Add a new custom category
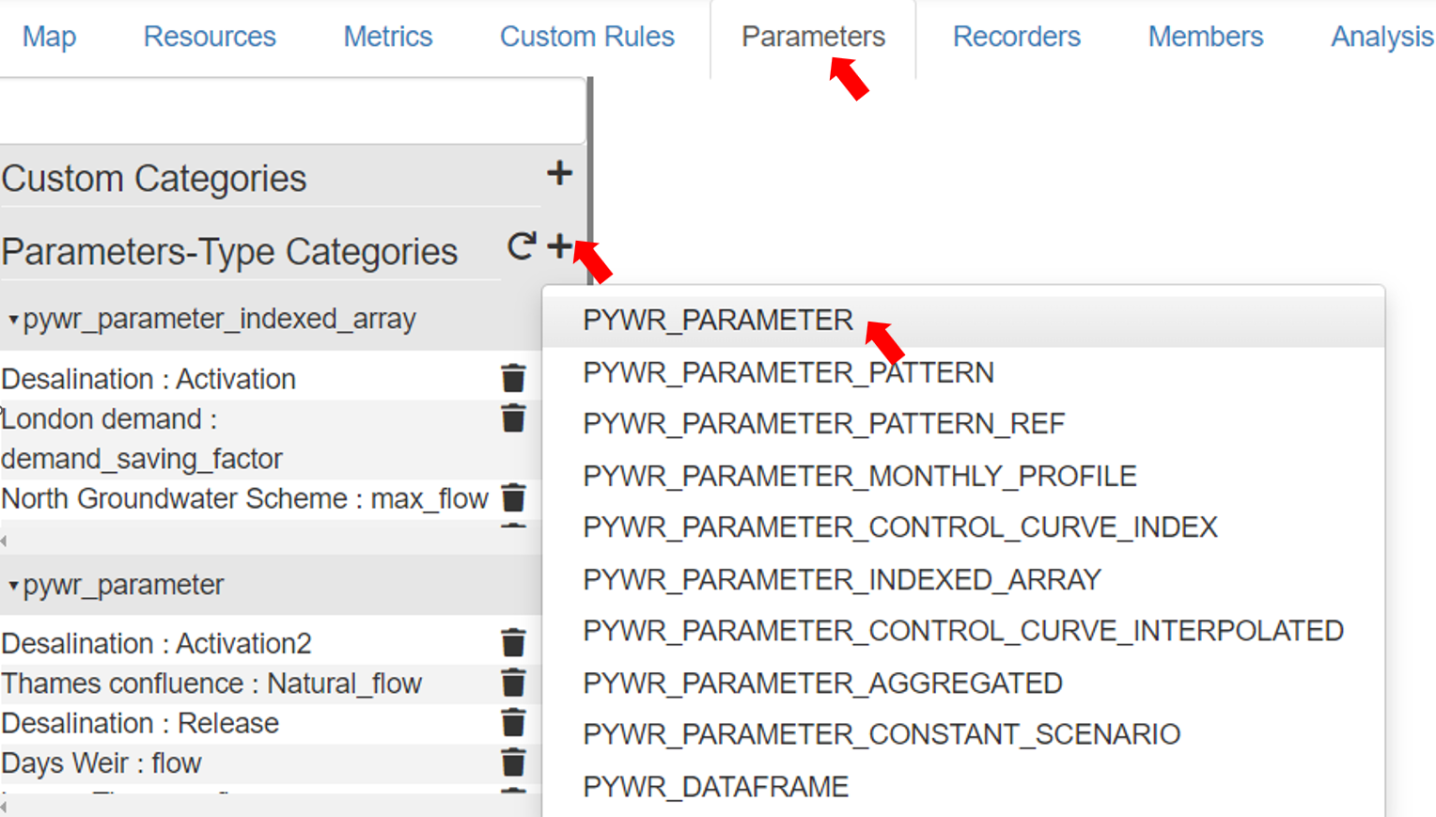Viewport: 1436px width, 817px height. click(x=559, y=173)
